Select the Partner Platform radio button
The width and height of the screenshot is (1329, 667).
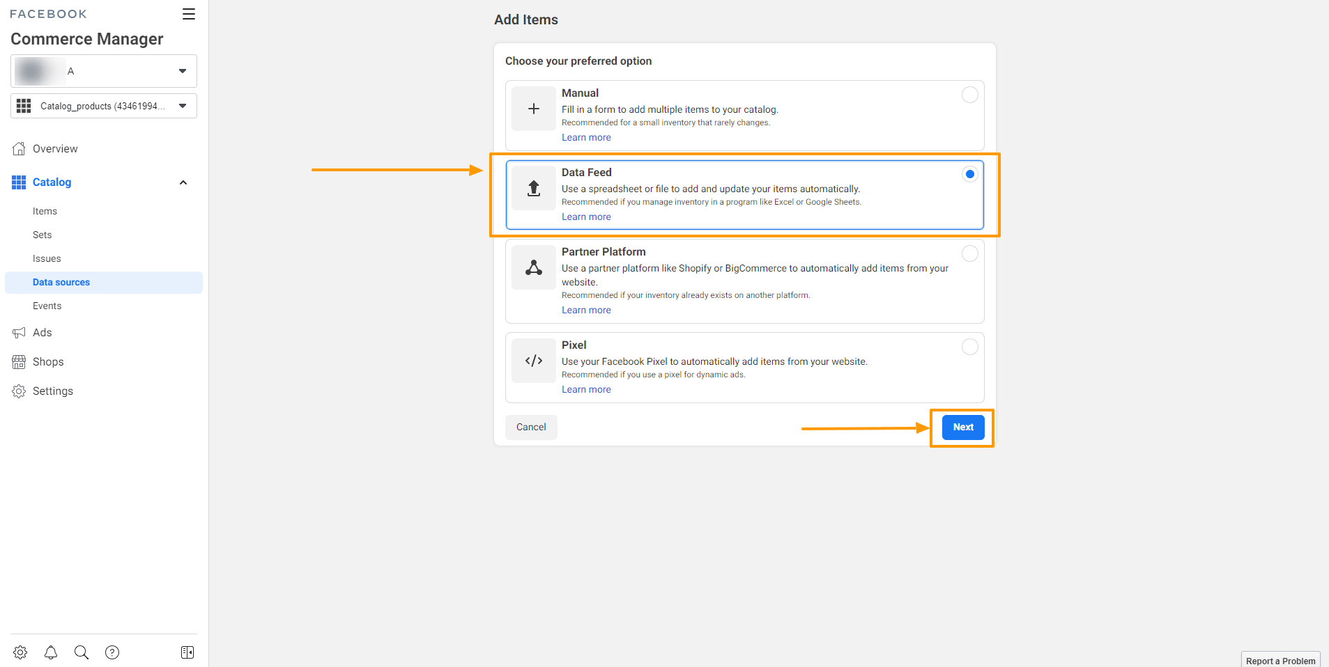969,253
